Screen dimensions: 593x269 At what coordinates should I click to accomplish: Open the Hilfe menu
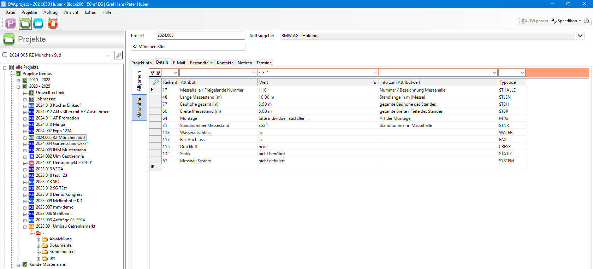[x=107, y=12]
